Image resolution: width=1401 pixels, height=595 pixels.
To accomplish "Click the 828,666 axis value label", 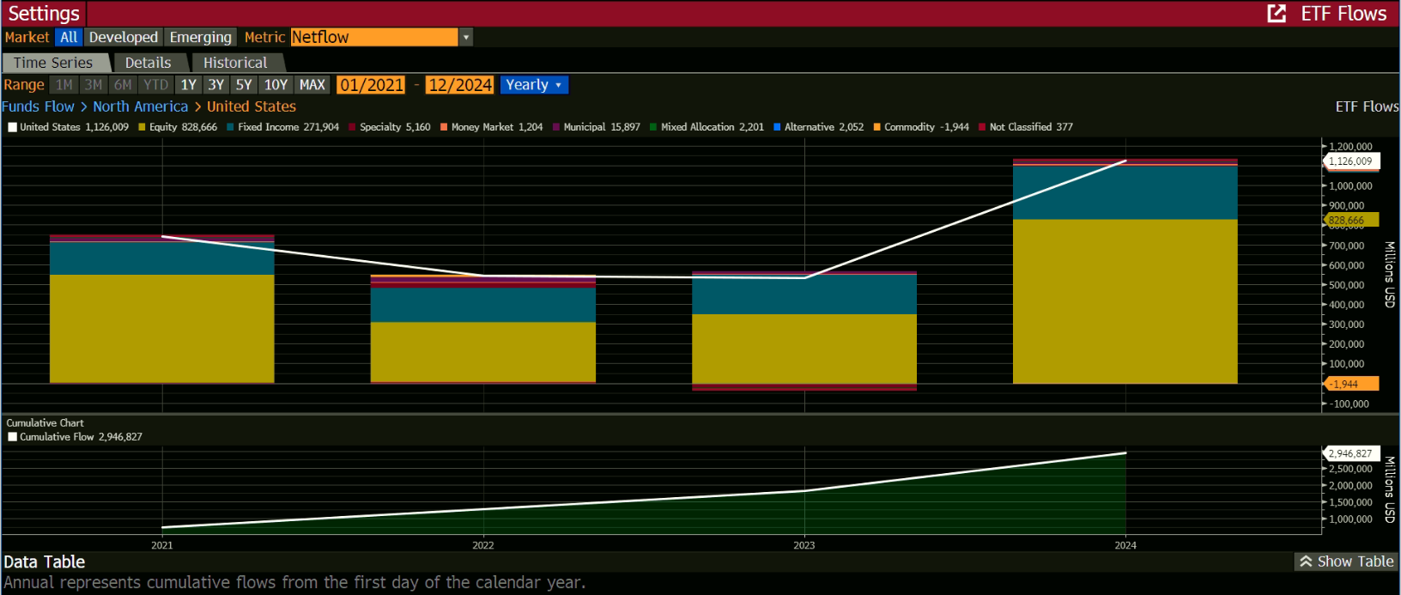I will click(1352, 221).
